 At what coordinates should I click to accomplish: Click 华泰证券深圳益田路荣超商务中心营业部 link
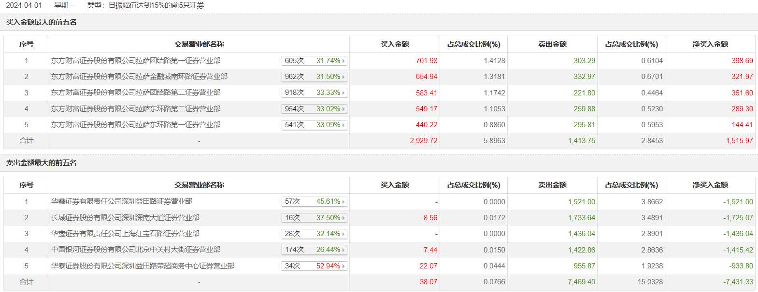tap(143, 266)
